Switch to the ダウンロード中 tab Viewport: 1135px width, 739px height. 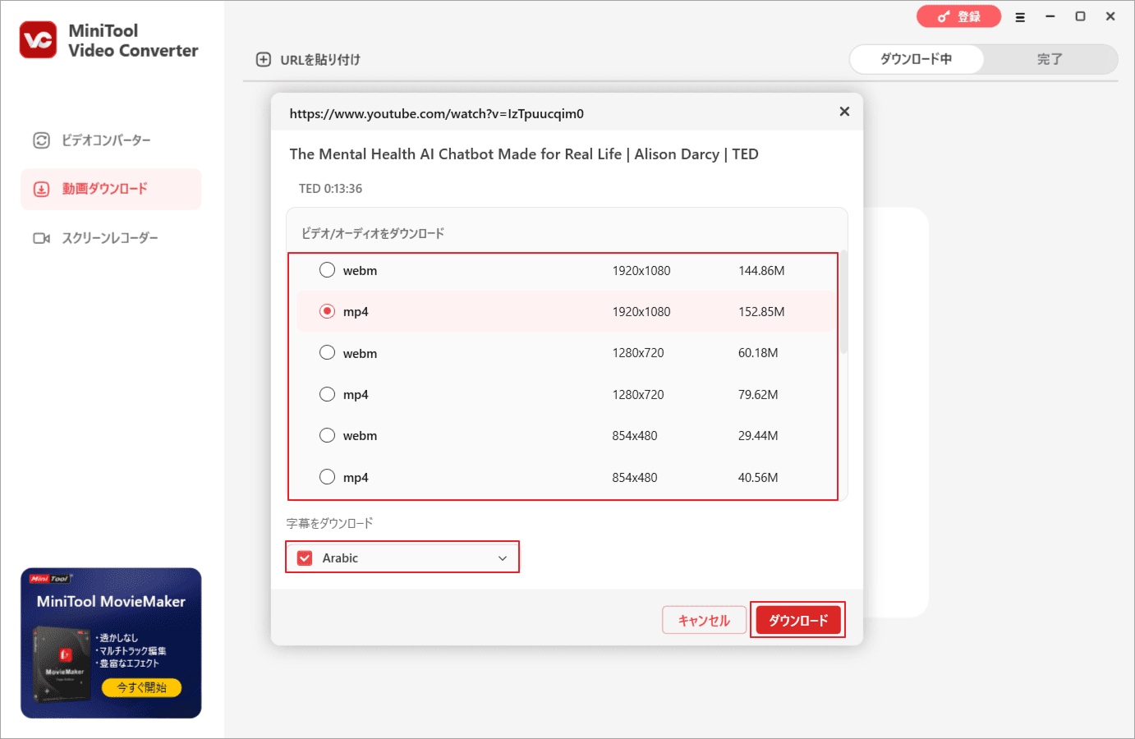click(917, 59)
